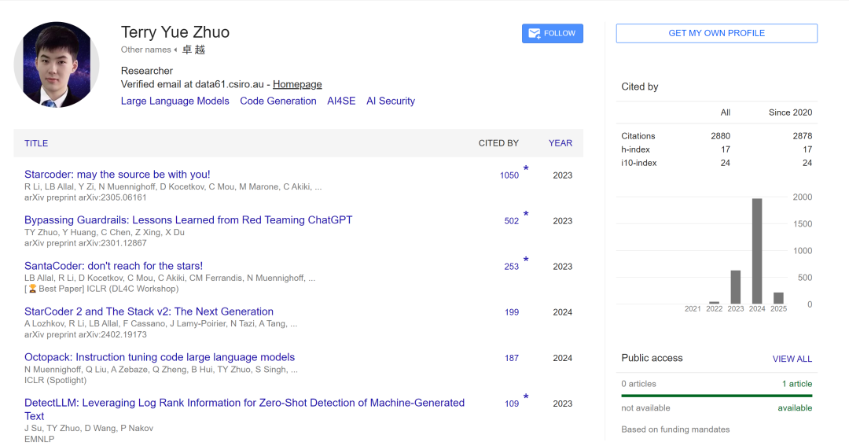Click the ICLR (Spotlight) venue text
Screen dimensions: 849x446
click(x=55, y=381)
